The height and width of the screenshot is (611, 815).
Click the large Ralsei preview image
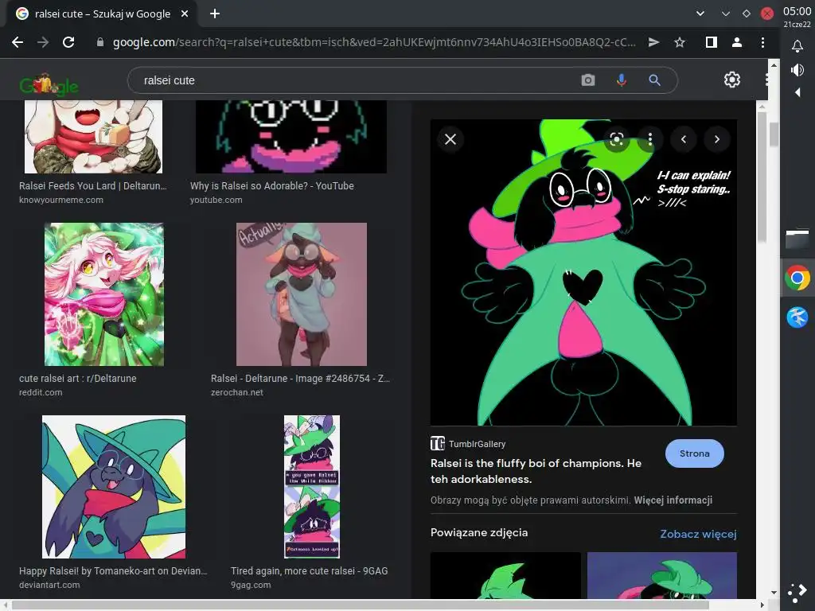click(x=583, y=273)
